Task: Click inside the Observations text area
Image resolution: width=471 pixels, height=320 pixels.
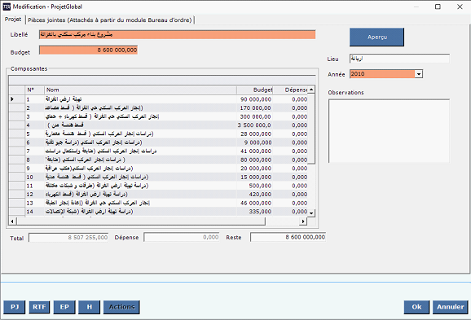Action: (x=389, y=131)
